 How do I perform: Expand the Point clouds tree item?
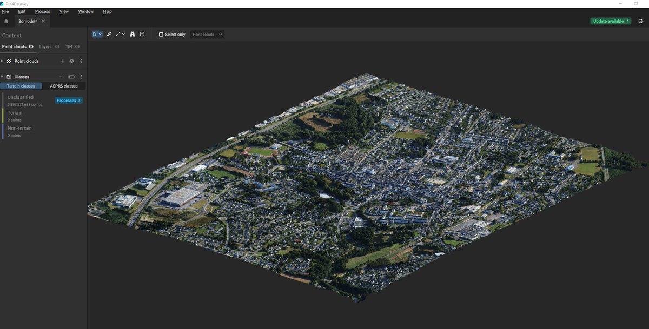tap(2, 61)
